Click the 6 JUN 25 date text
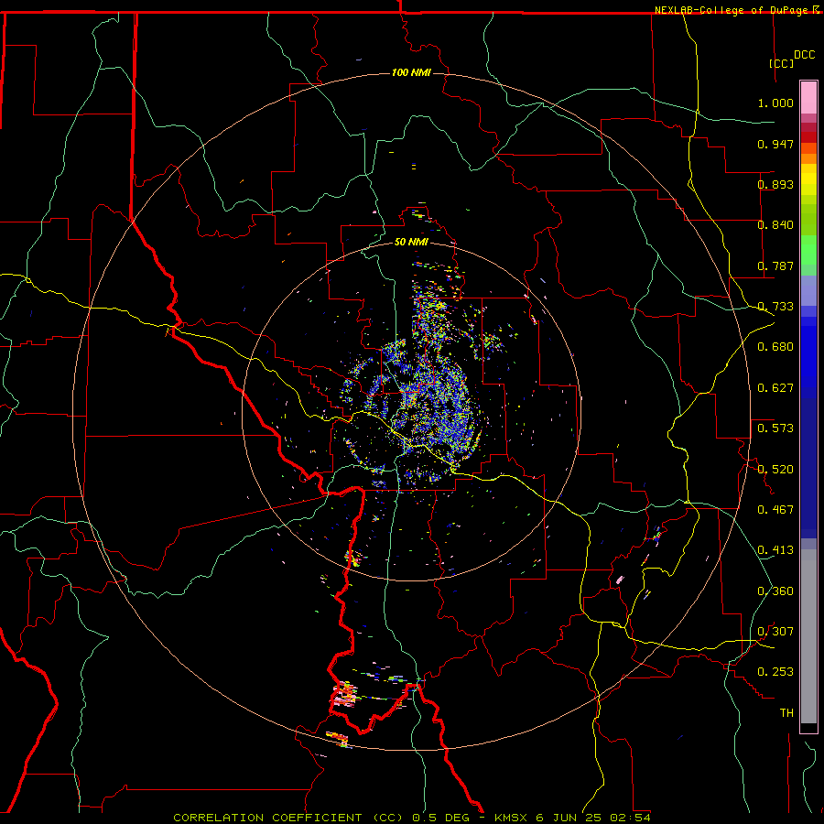Viewport: 824px width, 824px height. pos(569,818)
